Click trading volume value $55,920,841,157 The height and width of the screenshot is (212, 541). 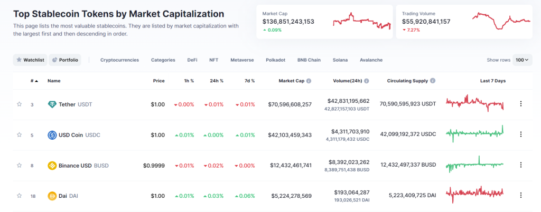(426, 22)
